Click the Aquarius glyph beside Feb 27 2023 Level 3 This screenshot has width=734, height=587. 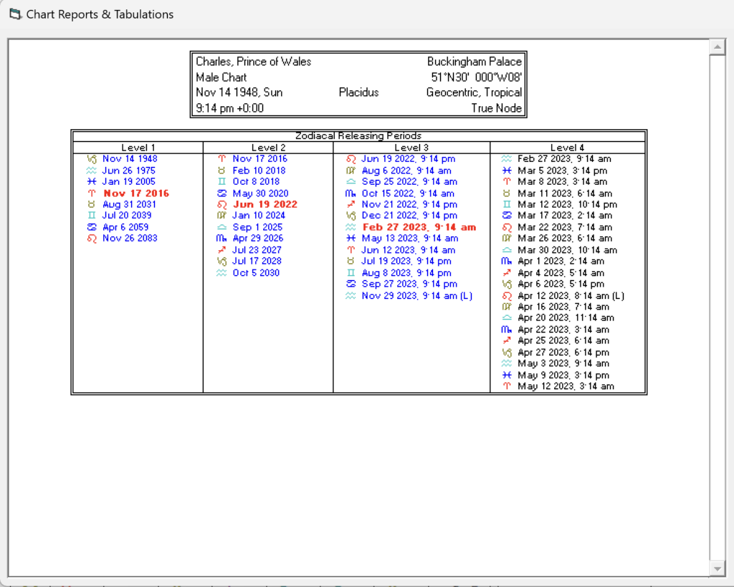(351, 227)
